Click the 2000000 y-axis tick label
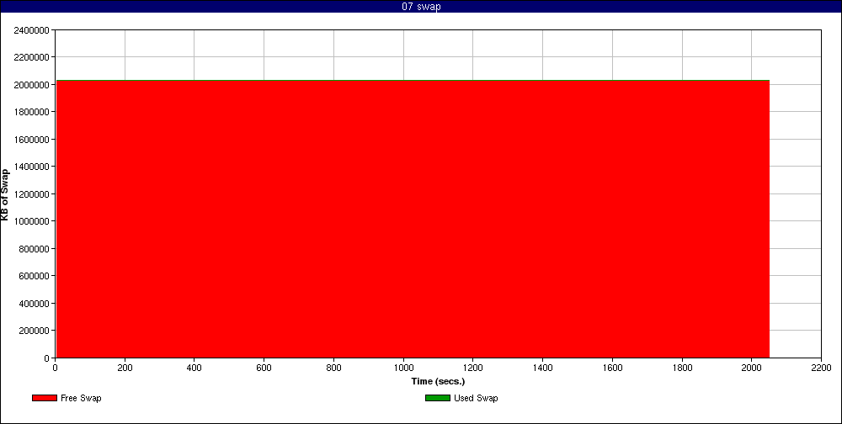842x424 pixels. pyautogui.click(x=31, y=85)
